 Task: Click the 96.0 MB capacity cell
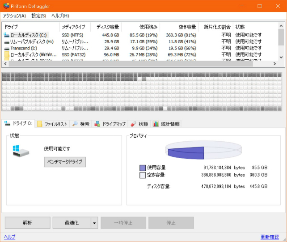pyautogui.click(x=111, y=55)
